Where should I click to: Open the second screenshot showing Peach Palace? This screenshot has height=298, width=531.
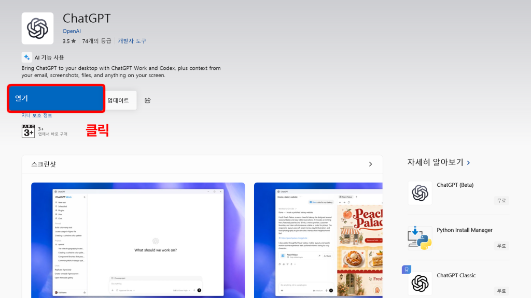point(318,240)
